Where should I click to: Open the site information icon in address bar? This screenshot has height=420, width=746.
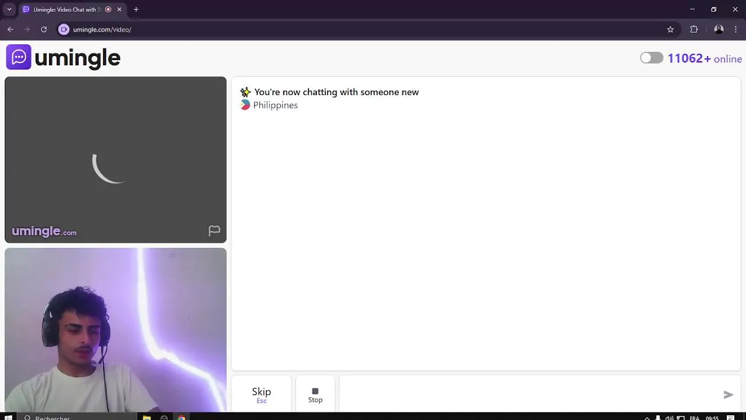point(64,29)
